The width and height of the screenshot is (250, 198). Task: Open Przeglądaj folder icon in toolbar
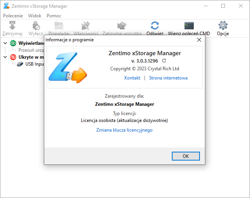point(59,25)
